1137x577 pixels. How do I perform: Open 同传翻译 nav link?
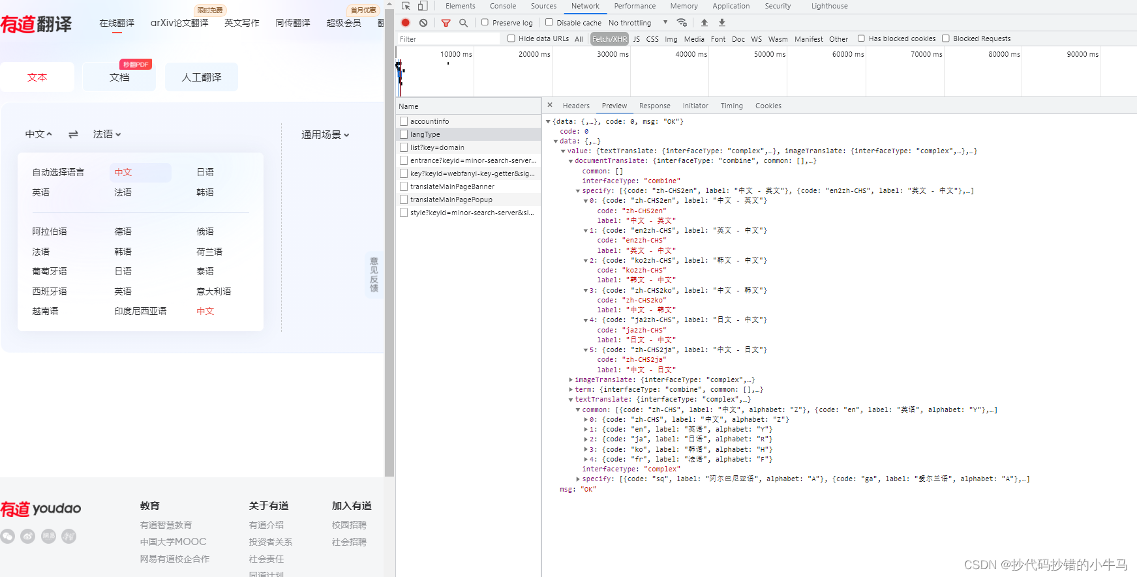click(293, 23)
